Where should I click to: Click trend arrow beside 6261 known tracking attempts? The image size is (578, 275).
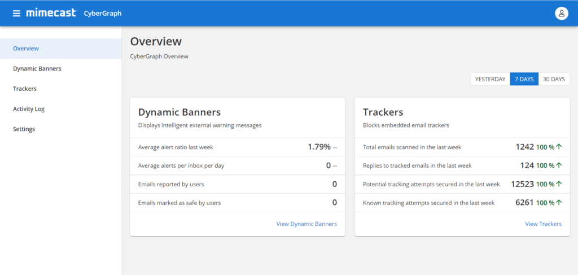coord(559,203)
